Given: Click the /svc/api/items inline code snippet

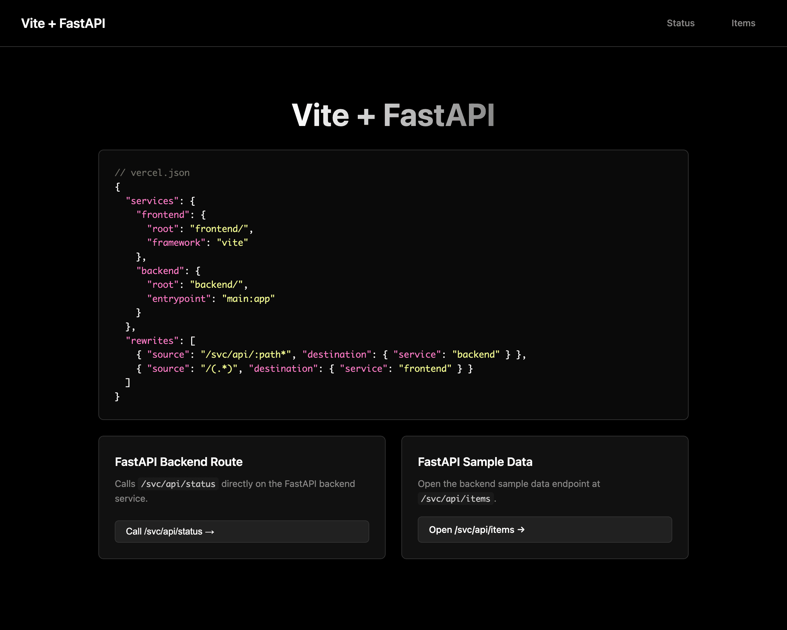Looking at the screenshot, I should coord(455,498).
